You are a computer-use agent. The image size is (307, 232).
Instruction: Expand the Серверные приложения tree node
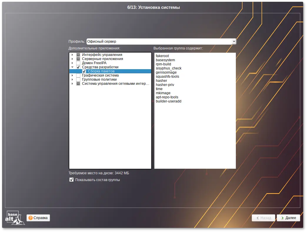click(x=72, y=59)
